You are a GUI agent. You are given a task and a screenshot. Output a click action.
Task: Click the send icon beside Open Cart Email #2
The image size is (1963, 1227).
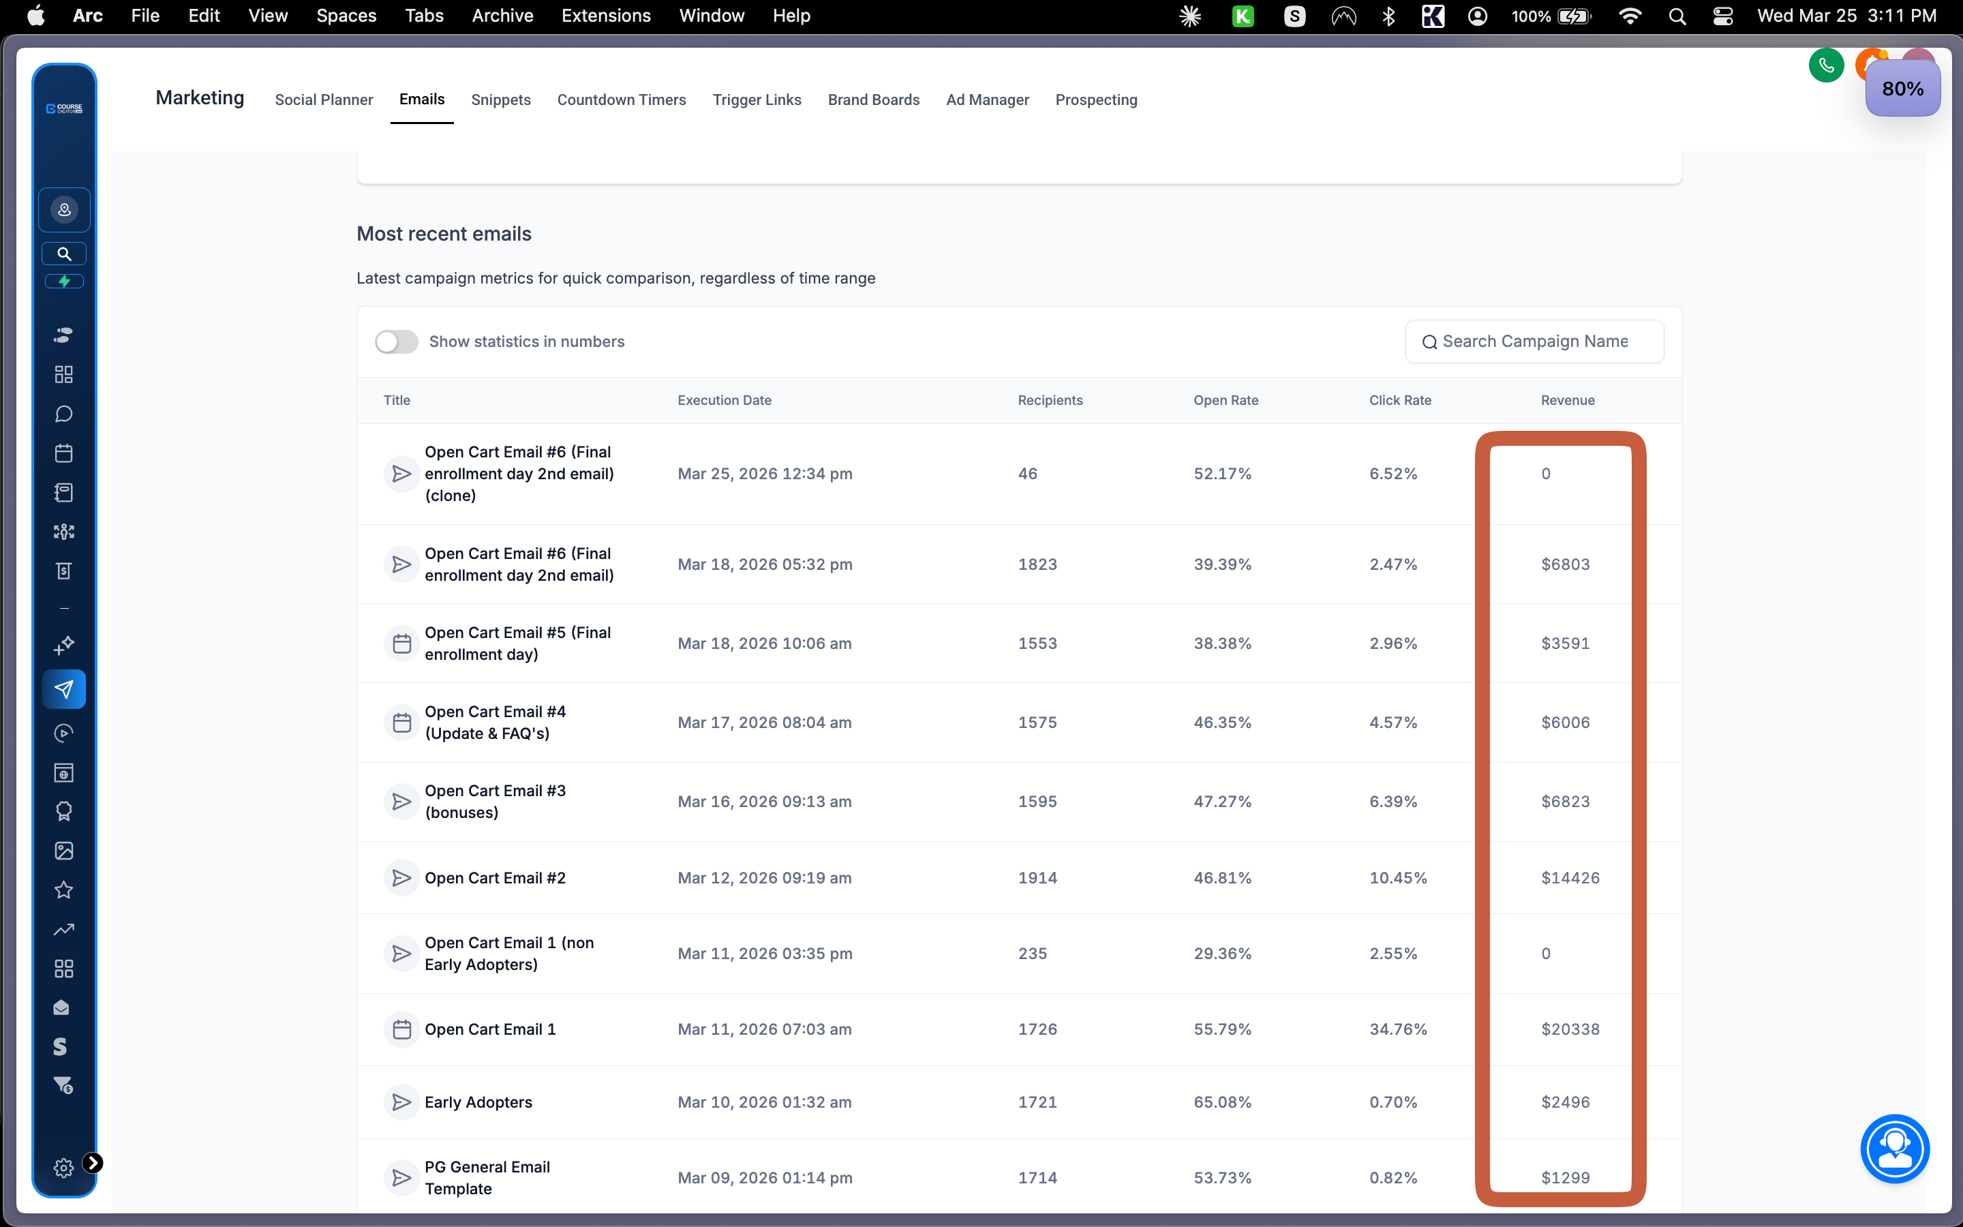(401, 878)
